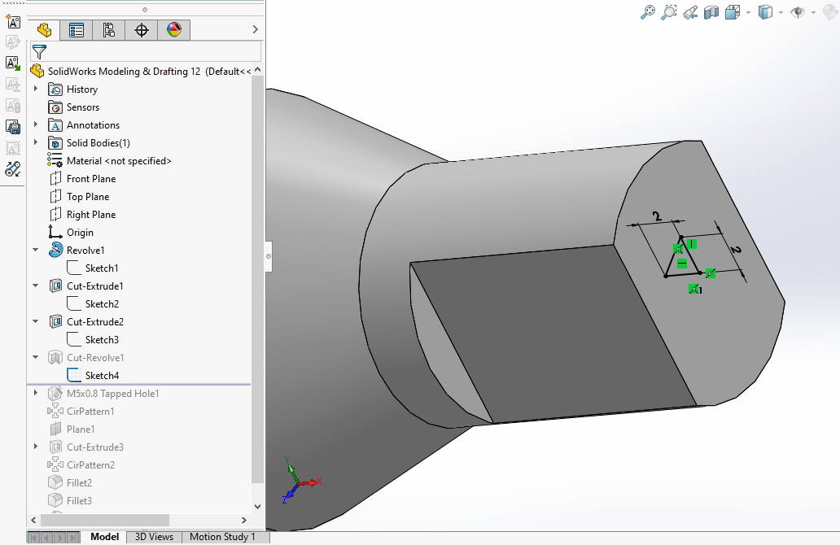Click the Zoom to Fit icon
The image size is (840, 545).
point(648,12)
